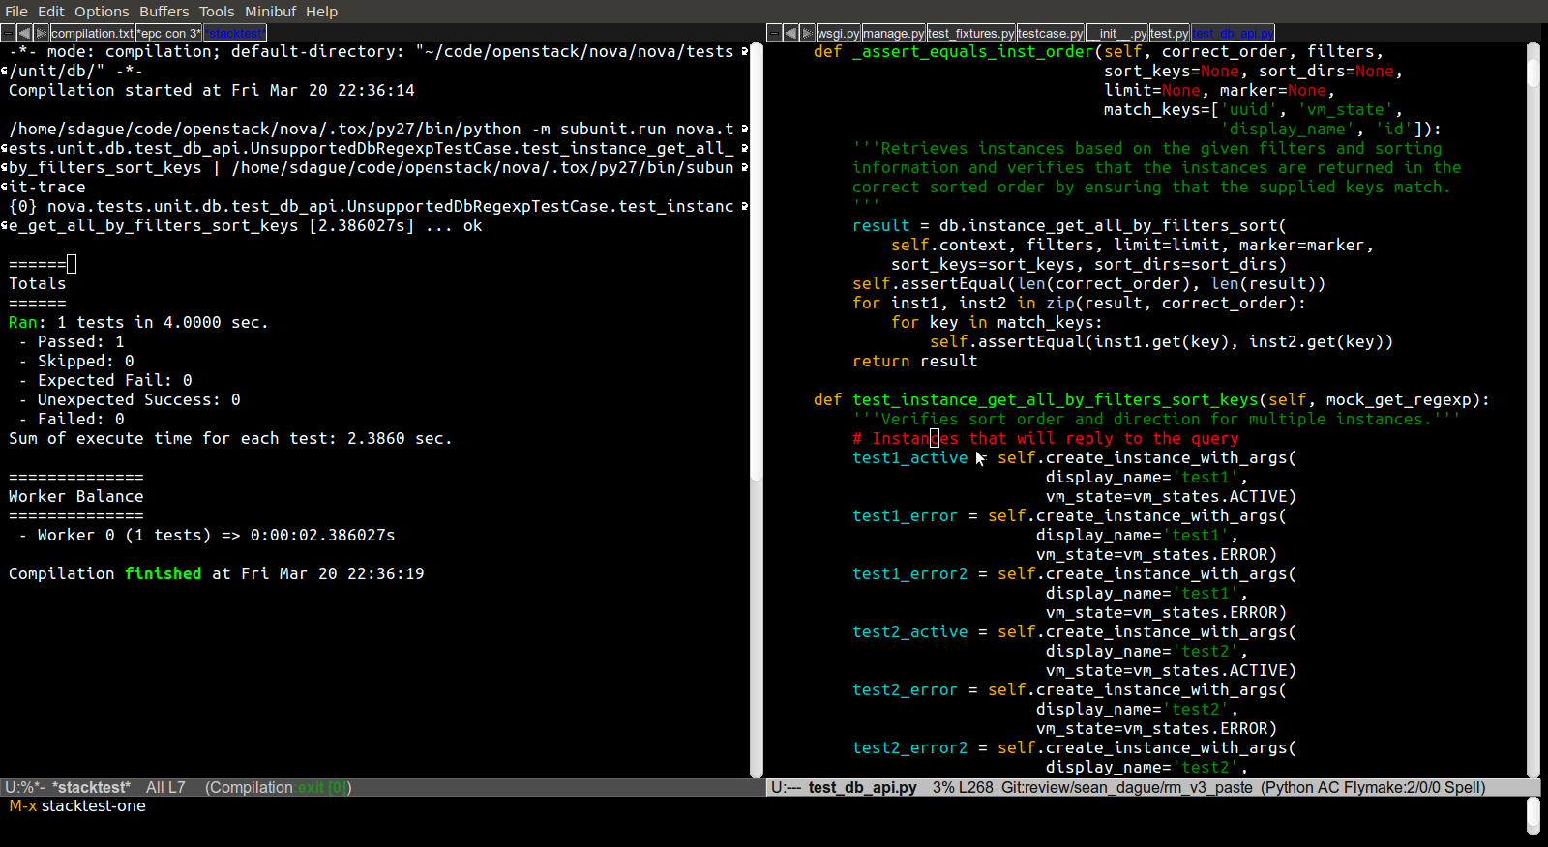Click 'Python' major mode in right mode line

1289,787
